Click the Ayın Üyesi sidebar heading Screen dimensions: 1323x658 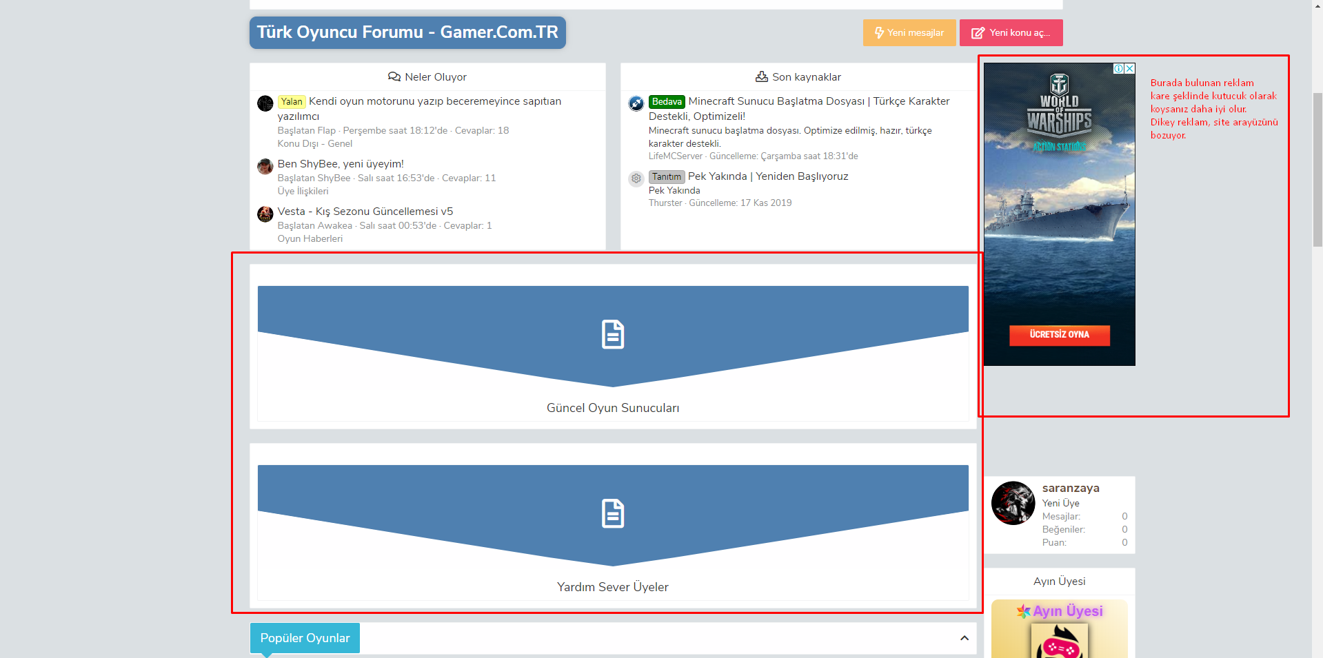tap(1060, 581)
